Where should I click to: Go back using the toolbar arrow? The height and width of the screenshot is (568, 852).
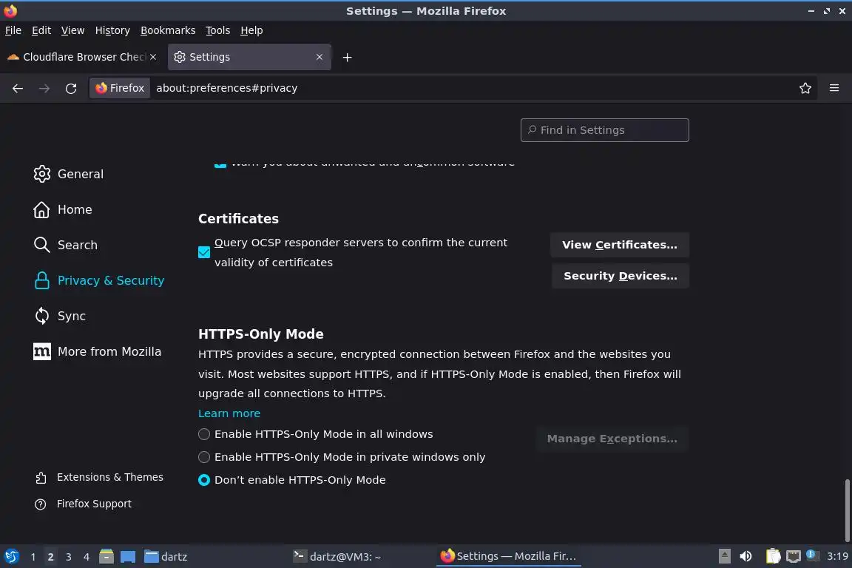(x=18, y=88)
